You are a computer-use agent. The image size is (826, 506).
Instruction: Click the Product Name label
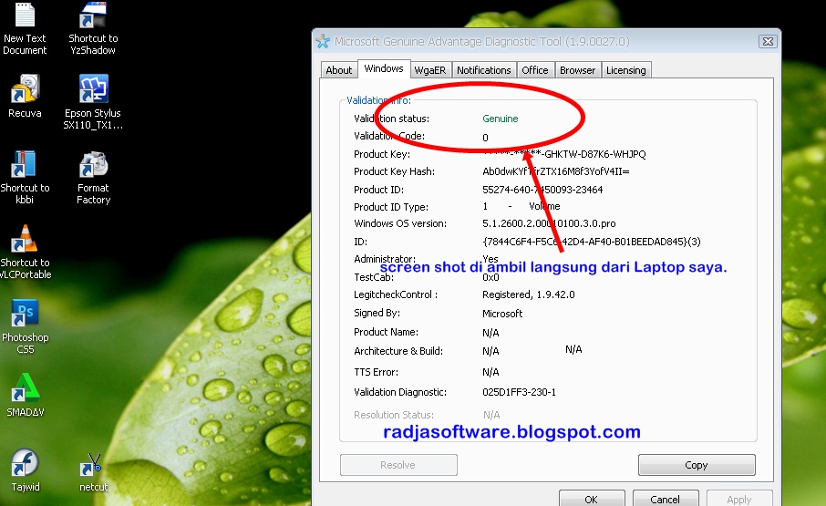[x=387, y=332]
